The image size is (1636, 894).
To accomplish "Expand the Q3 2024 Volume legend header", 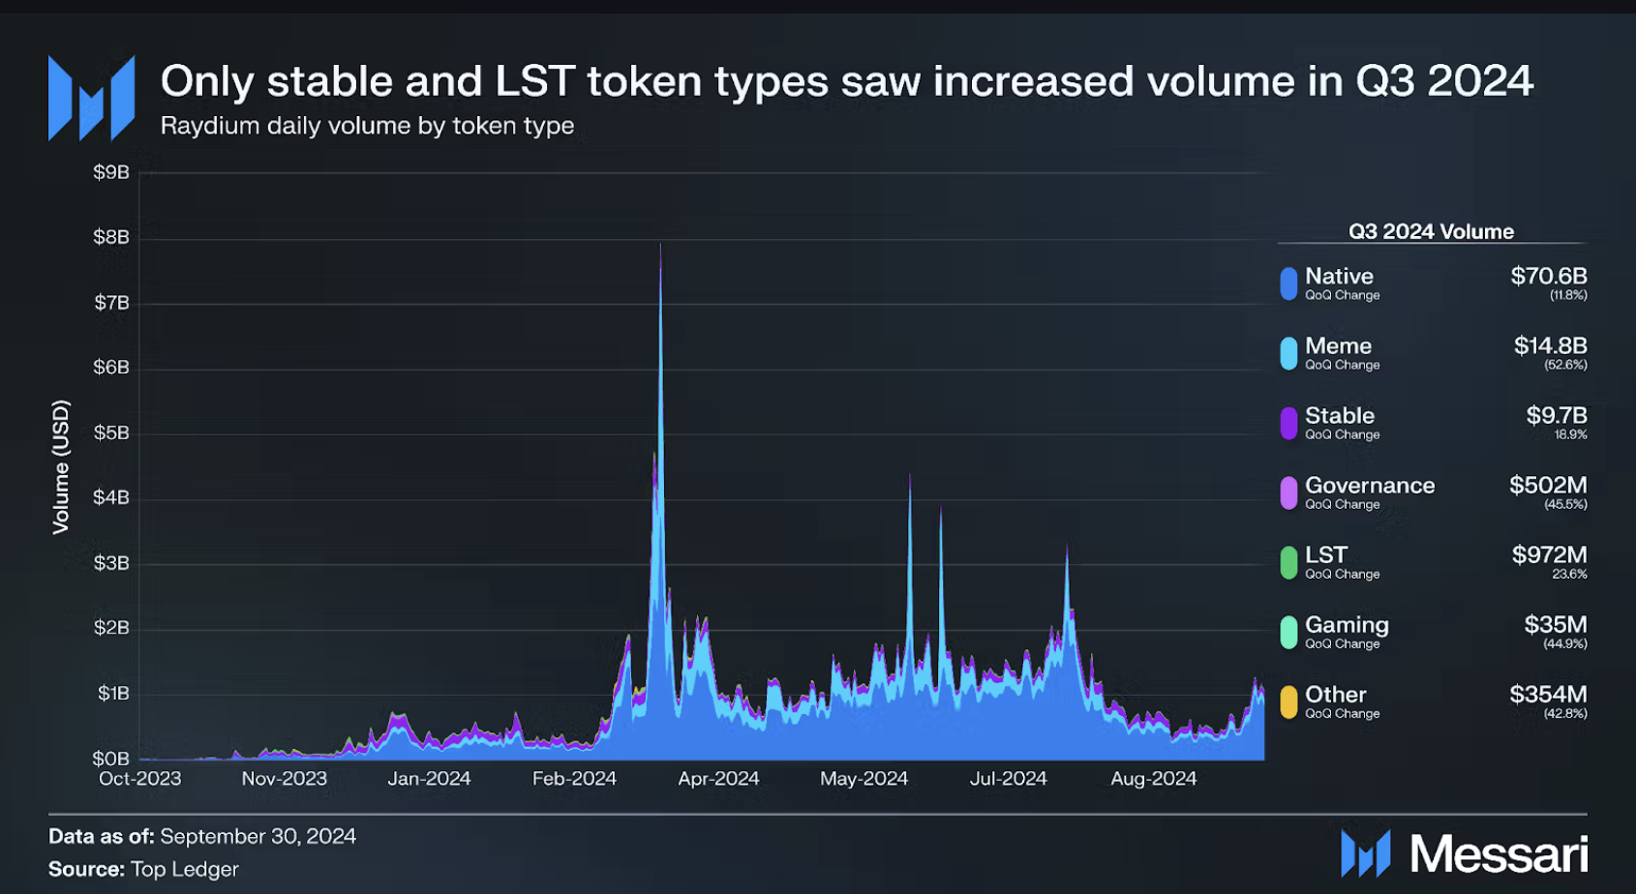I will [x=1430, y=231].
